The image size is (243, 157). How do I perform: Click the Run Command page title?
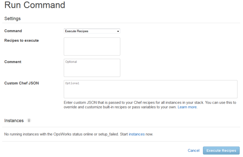point(35,5)
